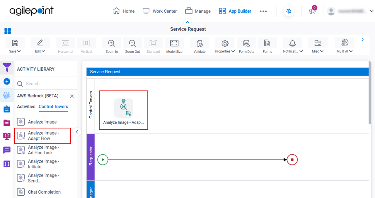
Task: Click the Horizontal alignment icon
Action: [65, 43]
